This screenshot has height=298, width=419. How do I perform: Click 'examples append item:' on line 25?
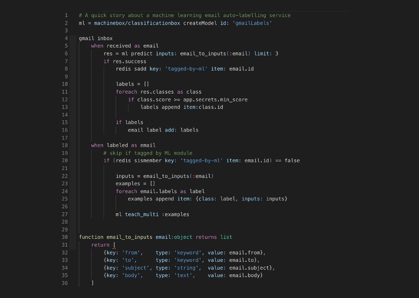tap(160, 199)
